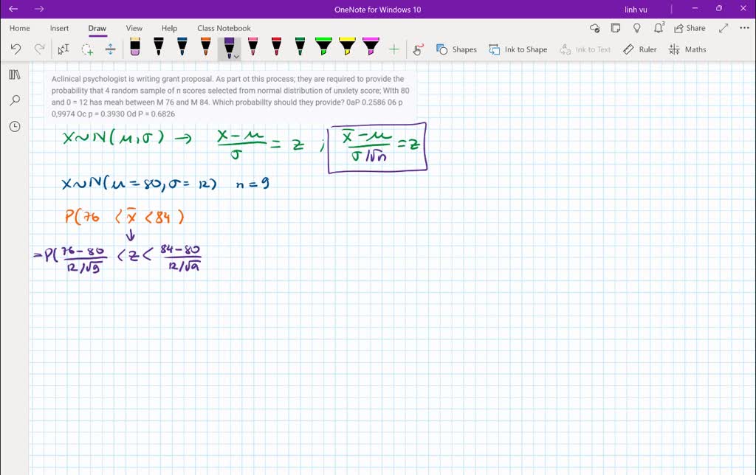Image resolution: width=756 pixels, height=475 pixels.
Task: Switch to the View tab
Action: 134,29
